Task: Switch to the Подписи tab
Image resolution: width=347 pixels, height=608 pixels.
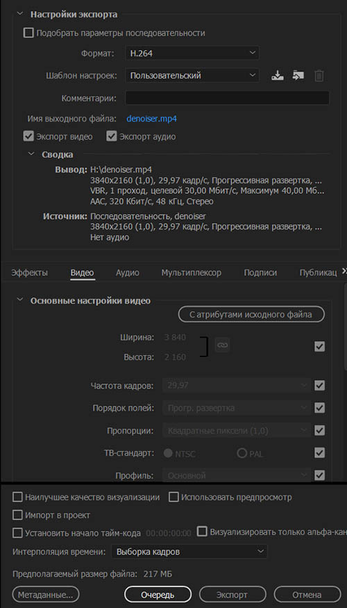Action: coord(260,272)
